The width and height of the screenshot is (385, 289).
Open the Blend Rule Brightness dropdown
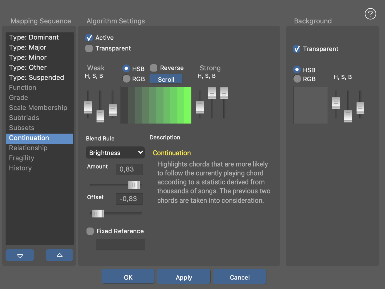tap(115, 153)
